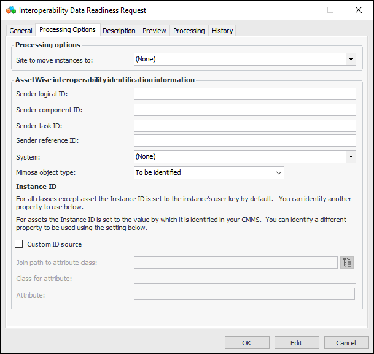Select the Processing tab
This screenshot has height=354, width=374.
pos(189,31)
